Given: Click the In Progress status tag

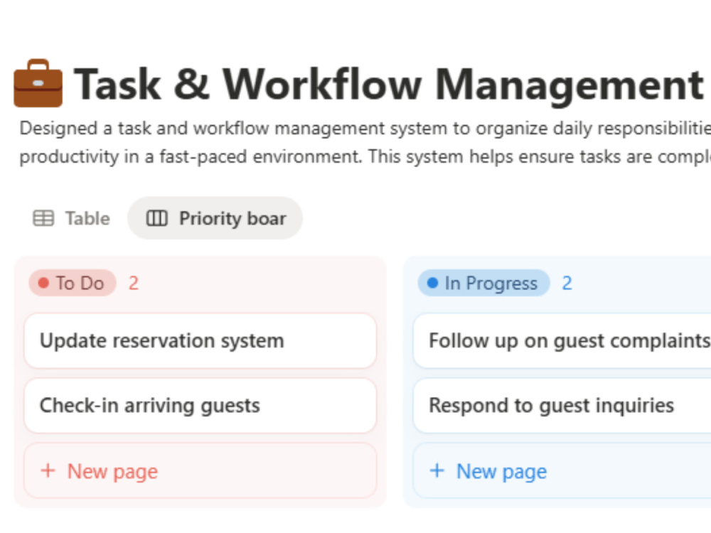Looking at the screenshot, I should pos(483,283).
